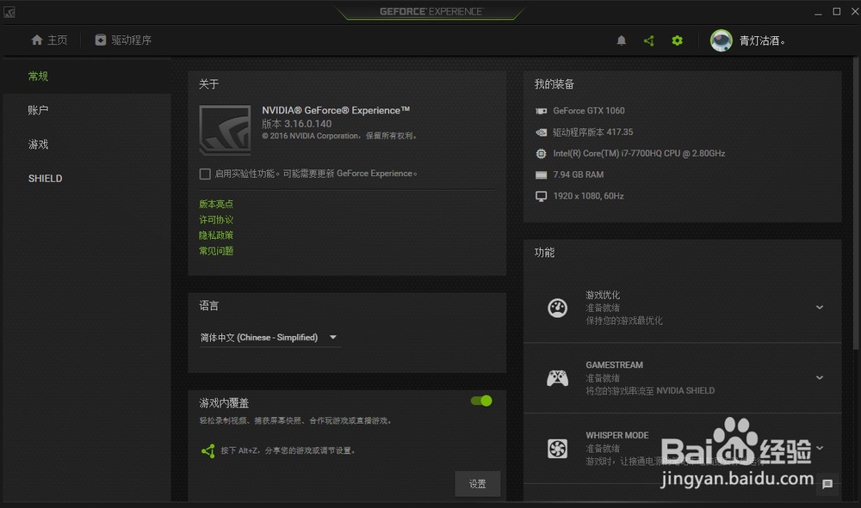This screenshot has width=861, height=508.
Task: Click the green share icon
Action: click(x=648, y=40)
